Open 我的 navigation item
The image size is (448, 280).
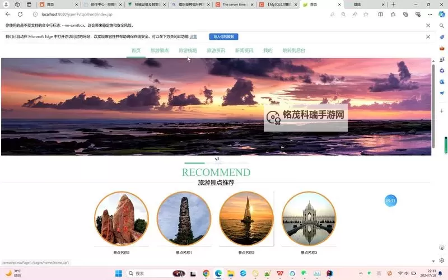point(268,50)
